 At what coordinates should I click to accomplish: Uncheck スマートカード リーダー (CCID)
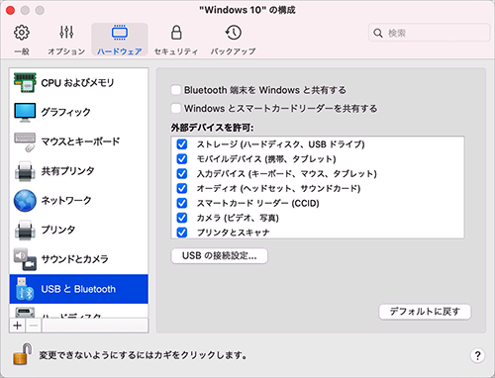pos(182,203)
